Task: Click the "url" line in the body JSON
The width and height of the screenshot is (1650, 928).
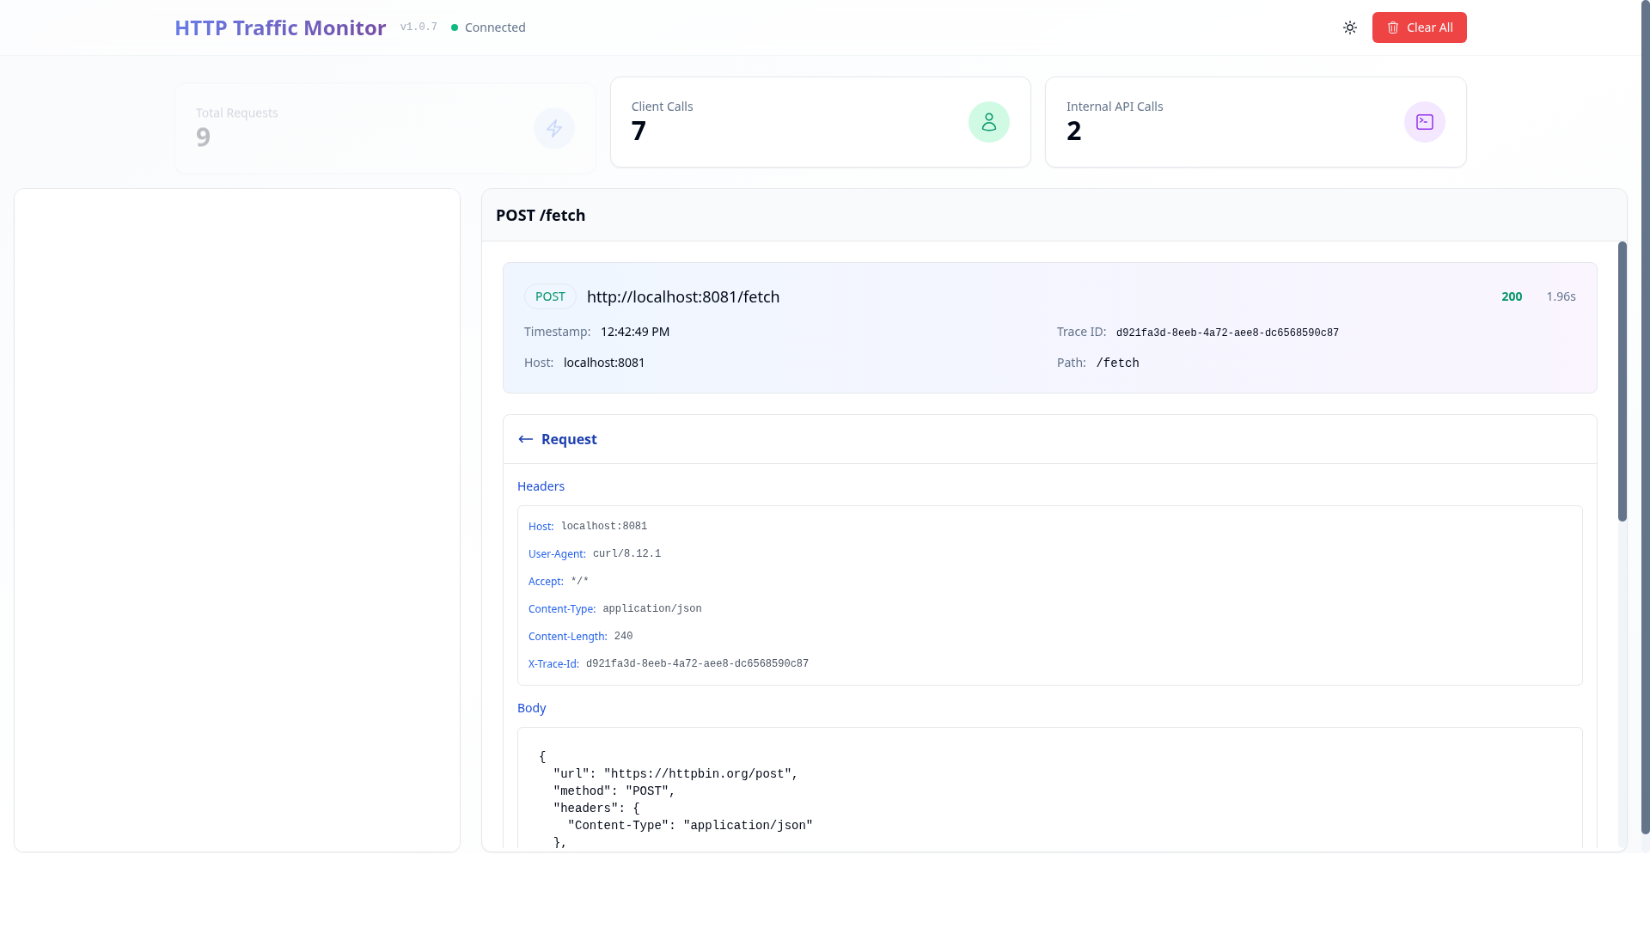Action: [675, 774]
